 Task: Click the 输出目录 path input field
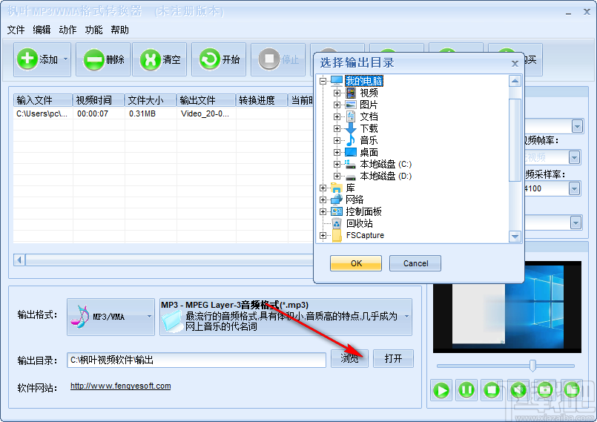[x=197, y=360]
